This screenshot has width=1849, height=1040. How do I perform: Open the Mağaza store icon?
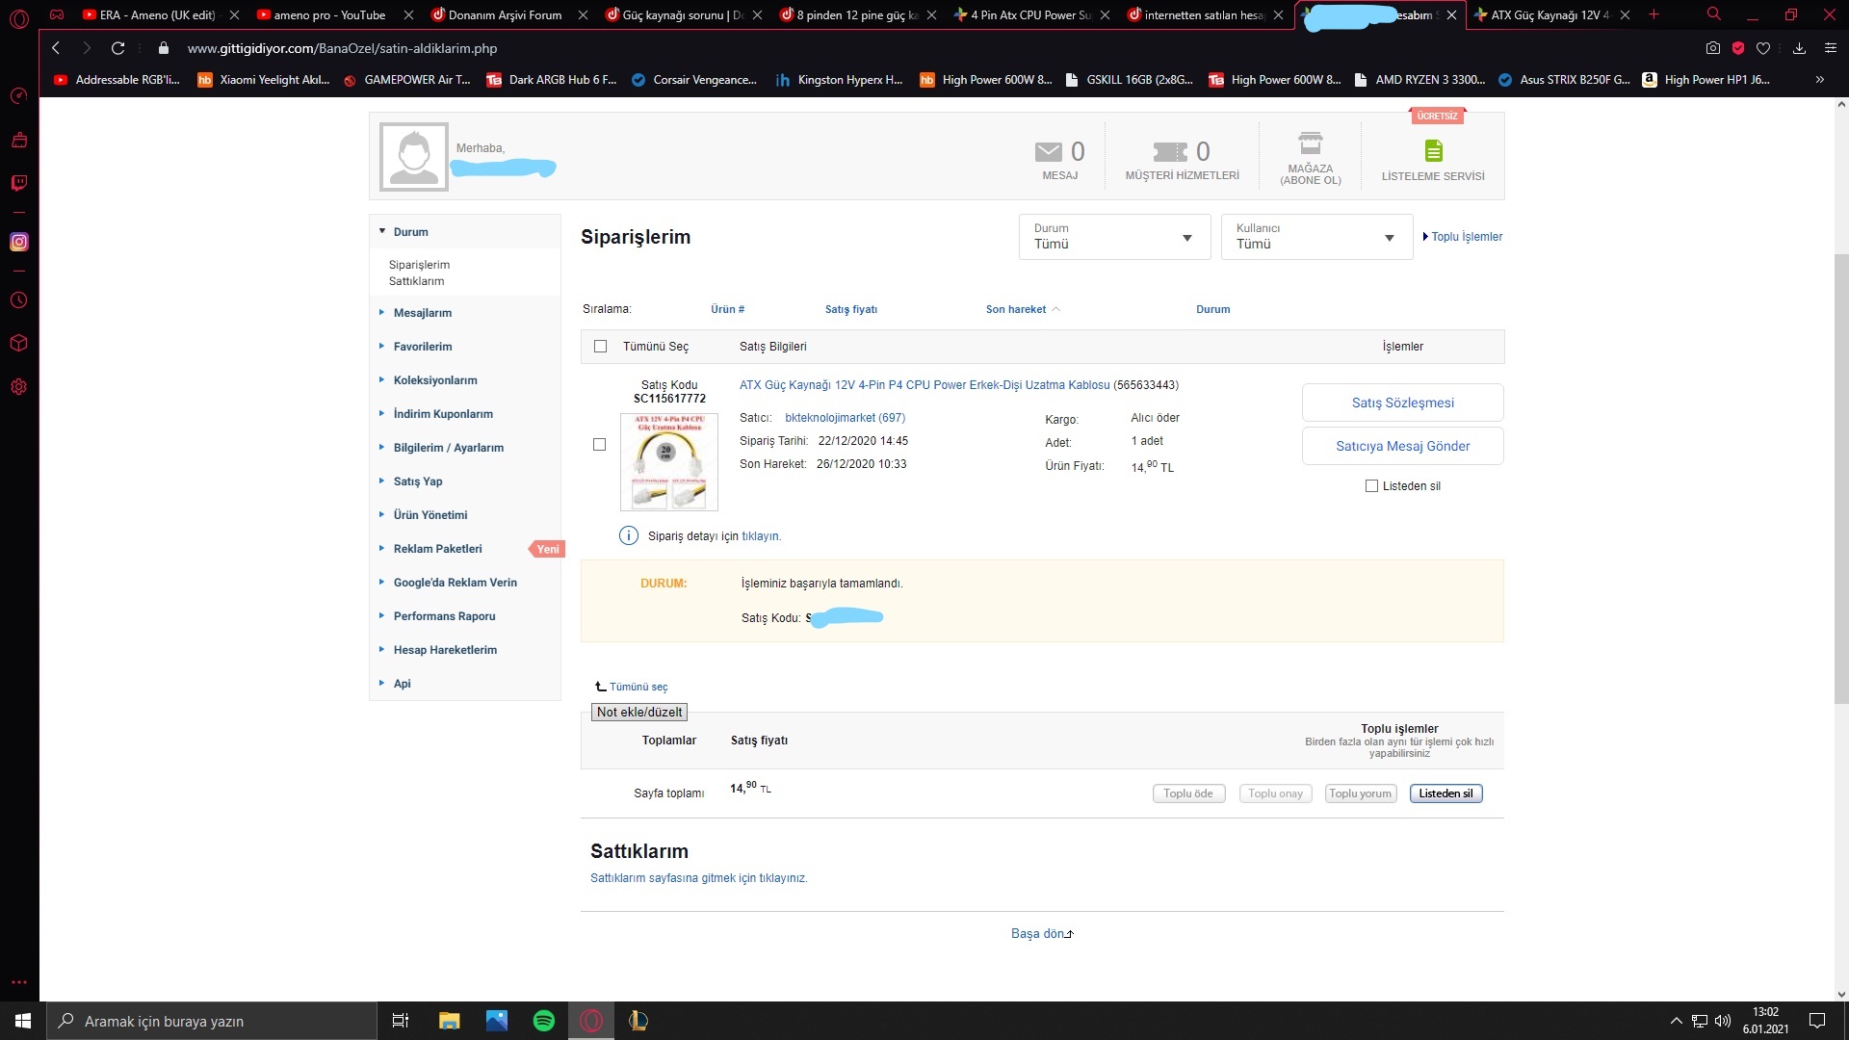point(1310,143)
